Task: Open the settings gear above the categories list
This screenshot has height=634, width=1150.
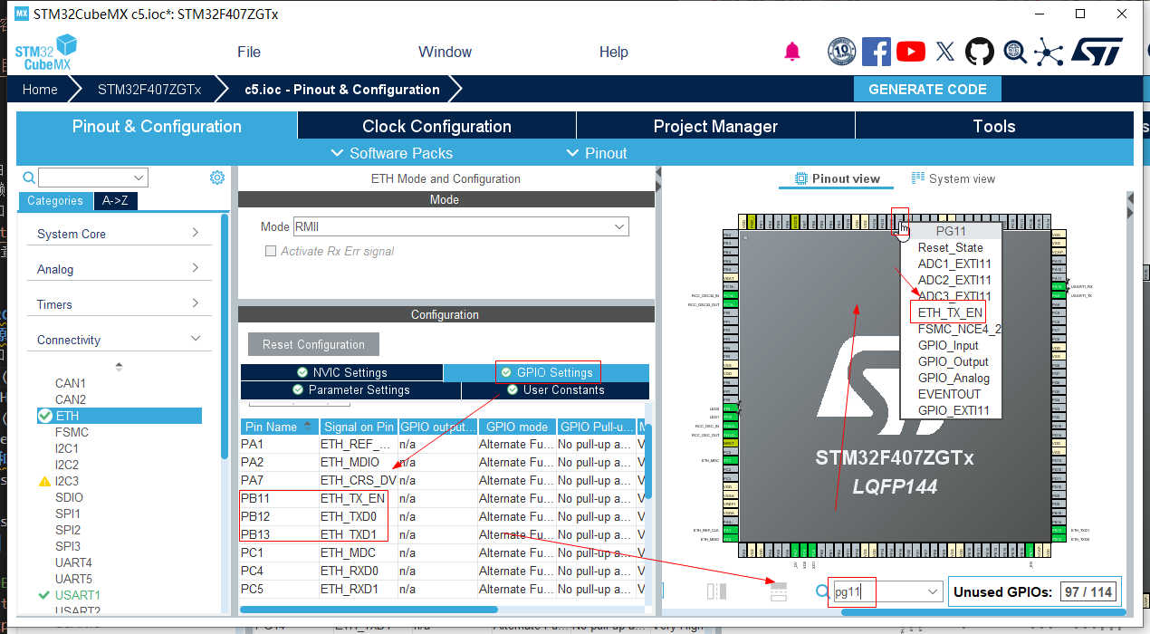Action: pyautogui.click(x=216, y=178)
